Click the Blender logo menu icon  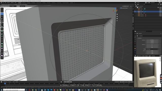[1, 3]
